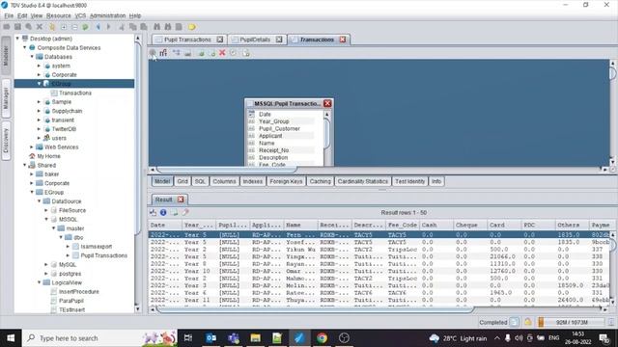Click the yellow light bulb toolbar icon

191,27
